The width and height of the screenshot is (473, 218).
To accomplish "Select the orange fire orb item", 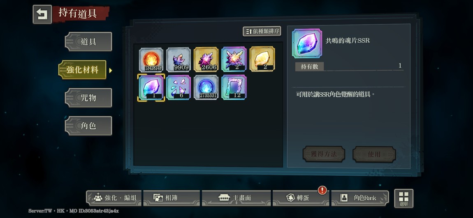I will coord(151,60).
